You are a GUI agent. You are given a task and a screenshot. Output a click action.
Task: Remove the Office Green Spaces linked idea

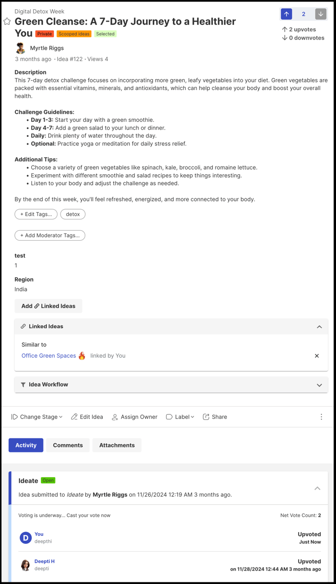point(317,356)
